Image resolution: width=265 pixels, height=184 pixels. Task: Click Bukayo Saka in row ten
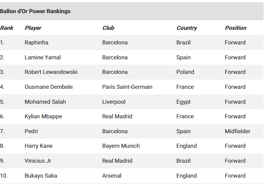pyautogui.click(x=41, y=176)
